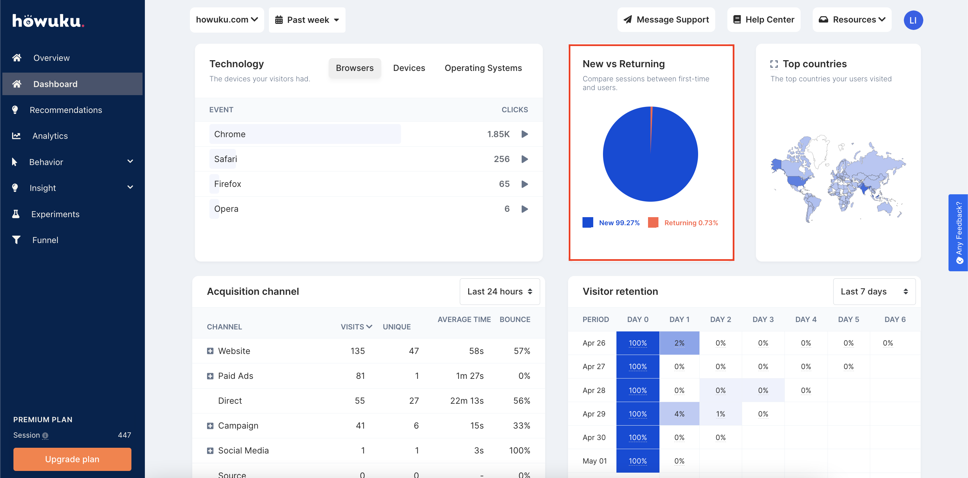Viewport: 968px width, 478px height.
Task: Click the Experiments flask icon in sidebar
Action: (16, 214)
